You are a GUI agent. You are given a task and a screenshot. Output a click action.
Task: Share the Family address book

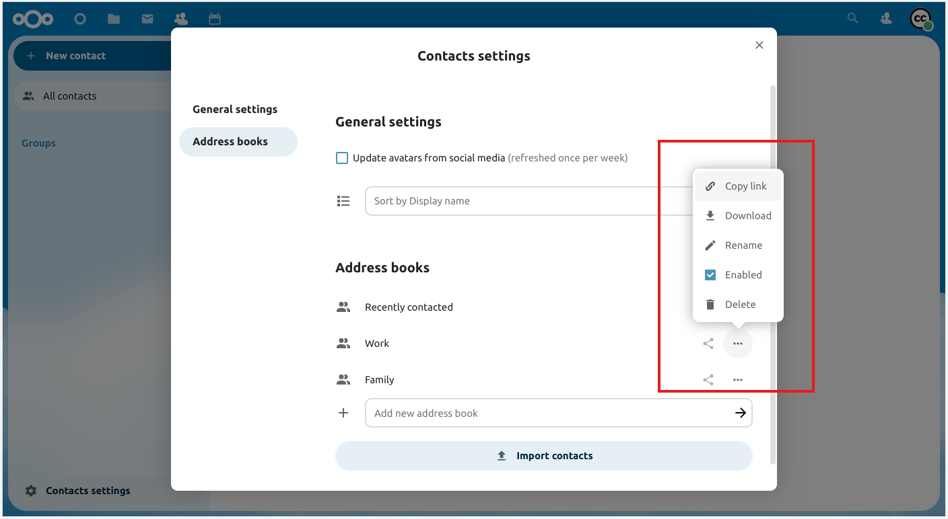[x=708, y=379]
